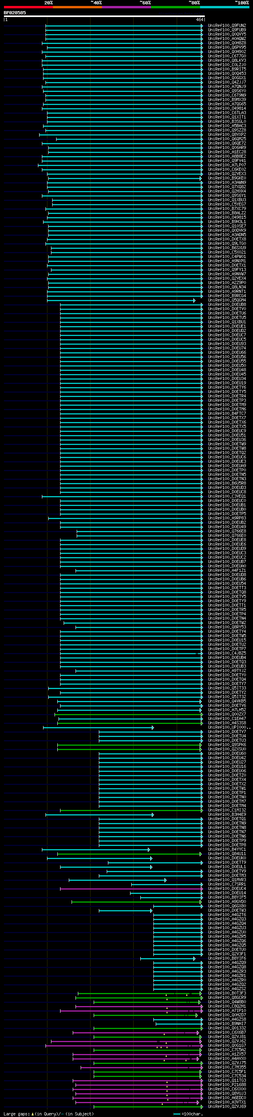Select hit label UniRef100_Q06AR9
Viewport: 253px width, 1117px height.
pos(227,147)
